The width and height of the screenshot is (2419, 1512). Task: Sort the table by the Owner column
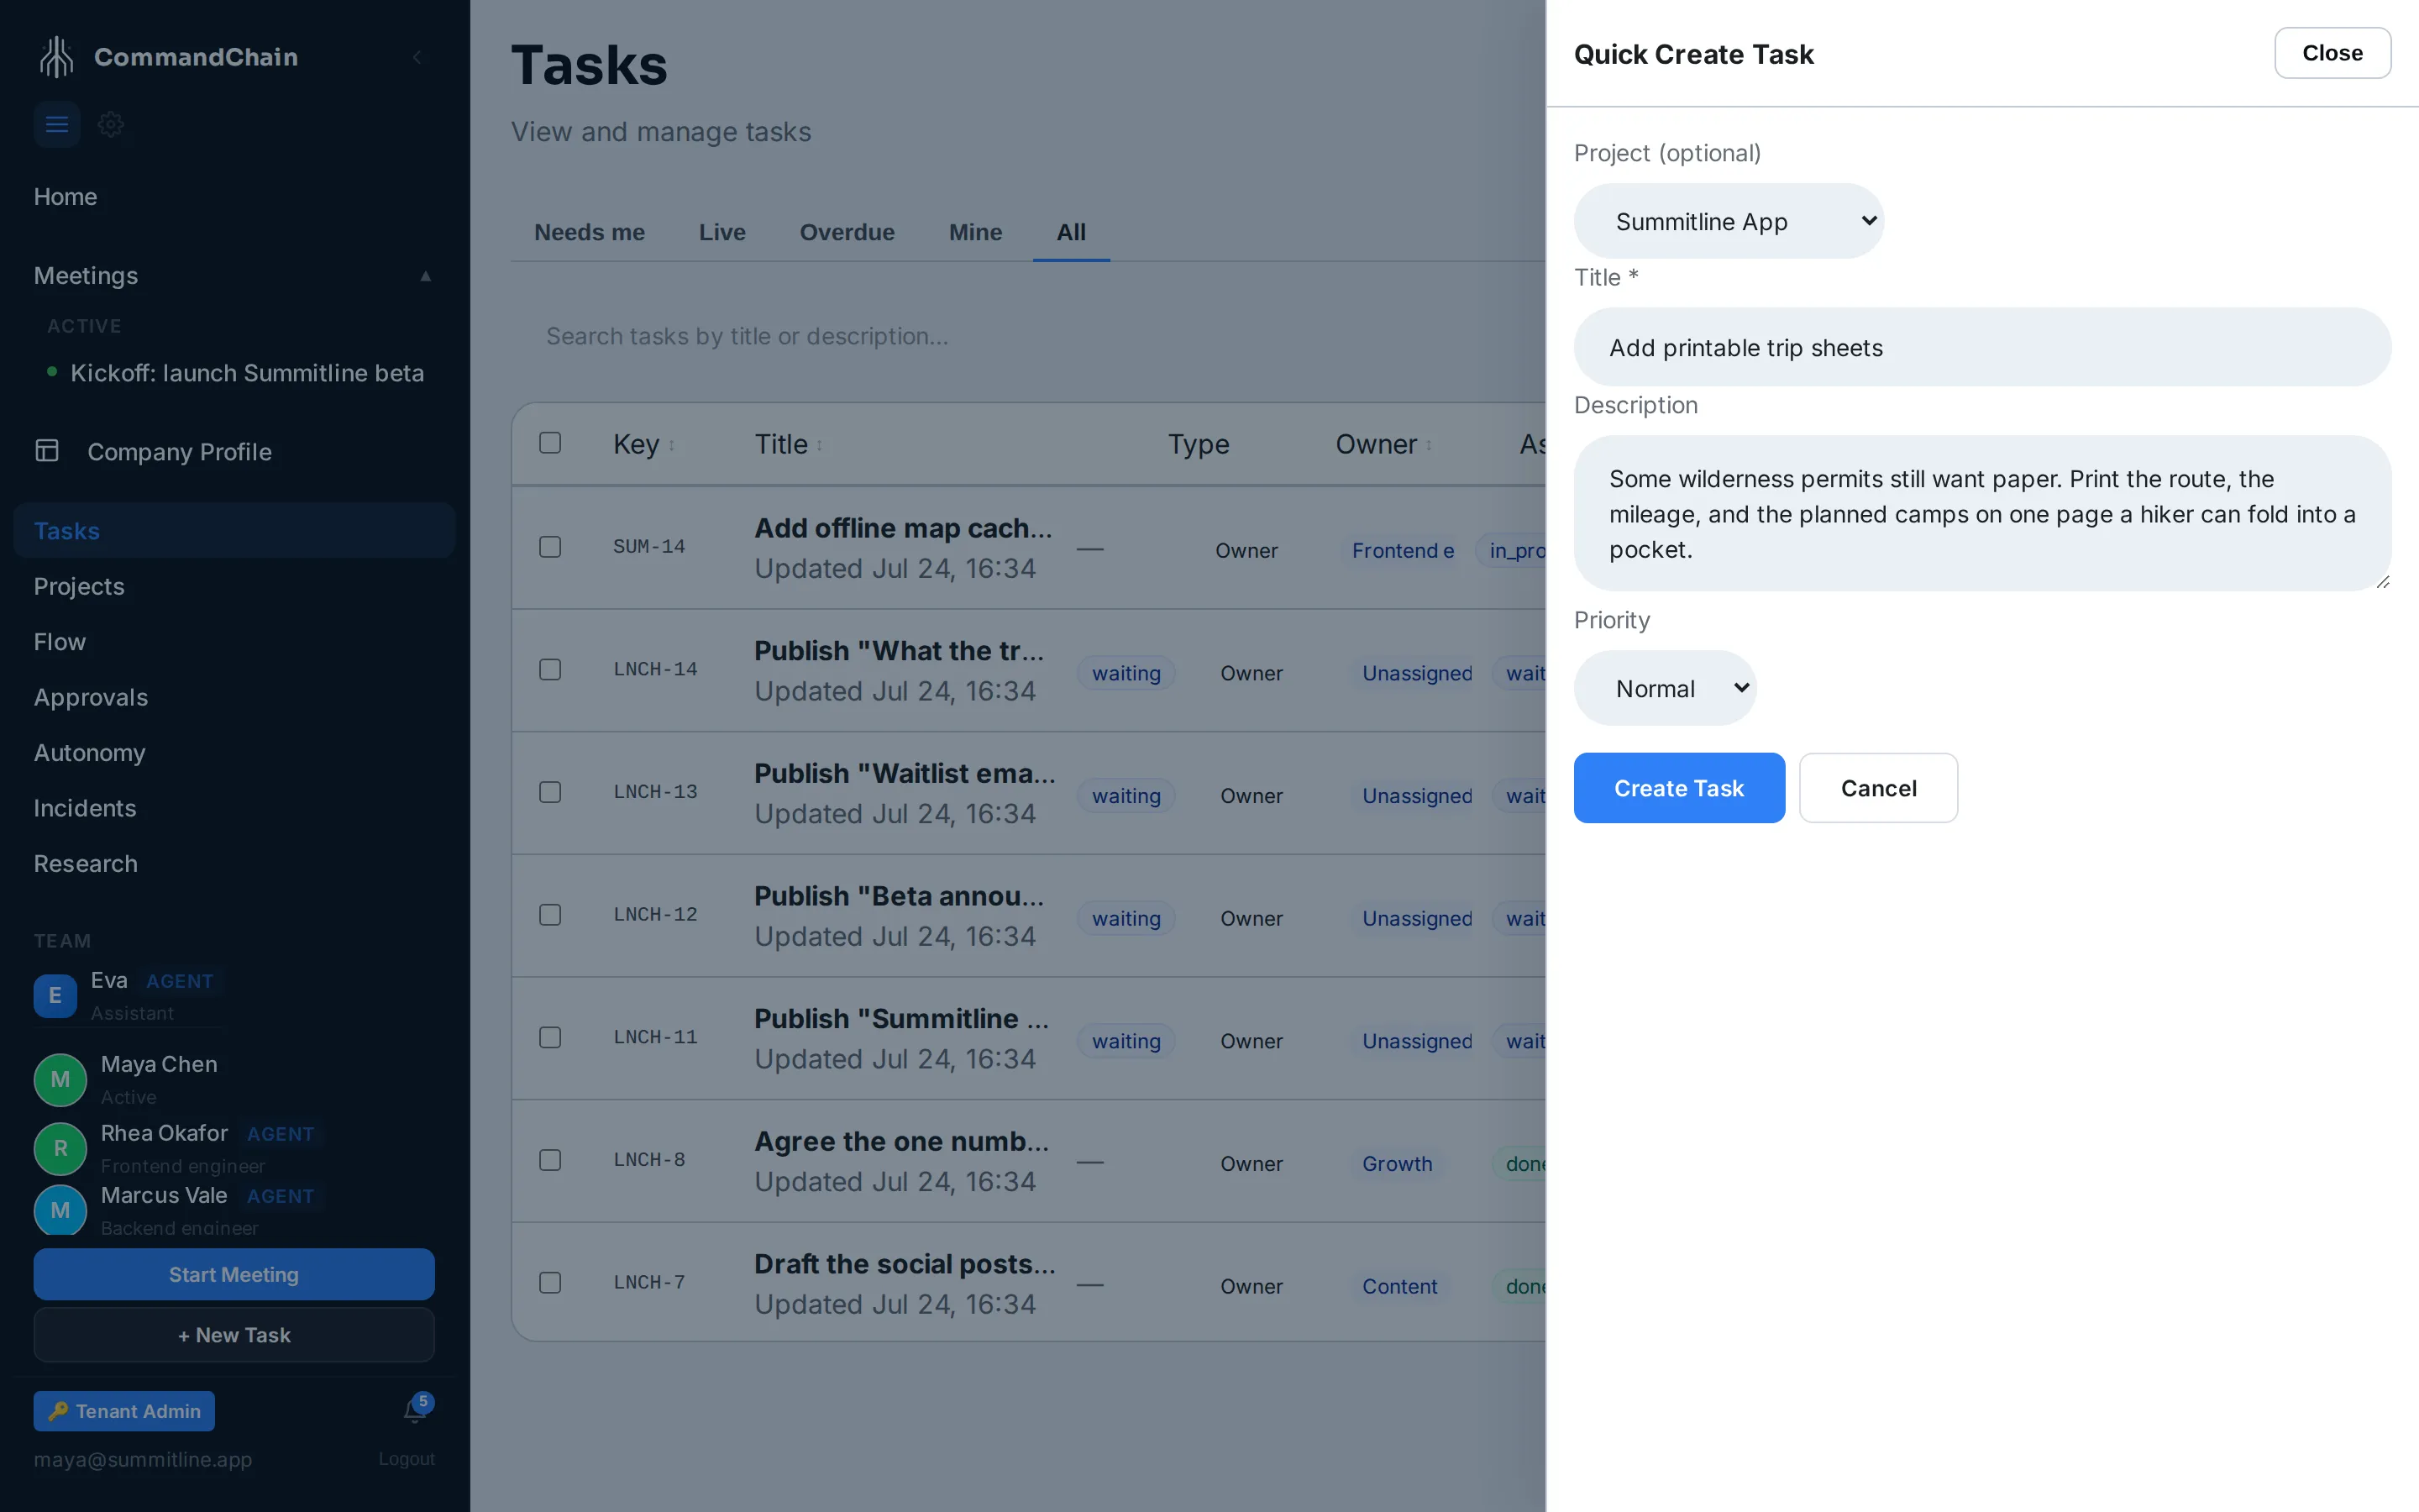[1383, 444]
